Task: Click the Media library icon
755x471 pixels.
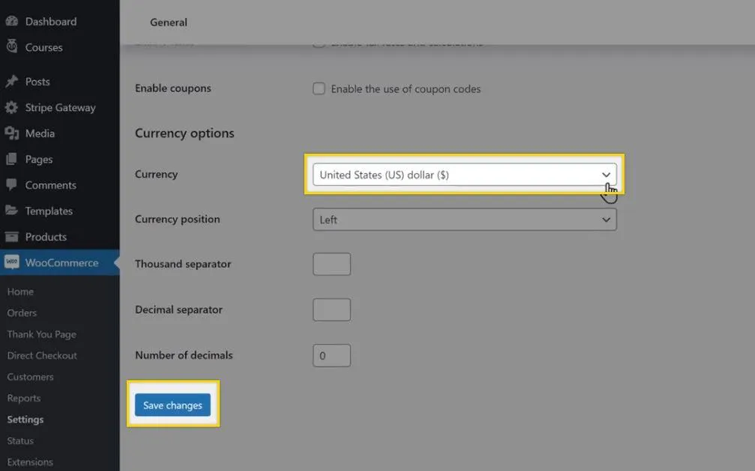Action: pyautogui.click(x=12, y=133)
